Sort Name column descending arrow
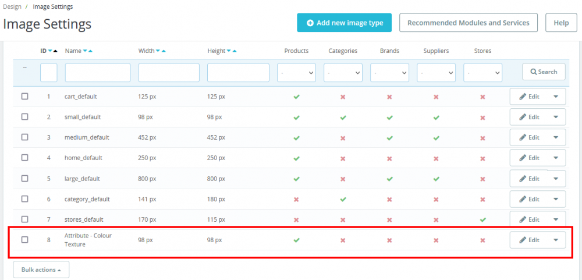The image size is (582, 280). coord(85,51)
